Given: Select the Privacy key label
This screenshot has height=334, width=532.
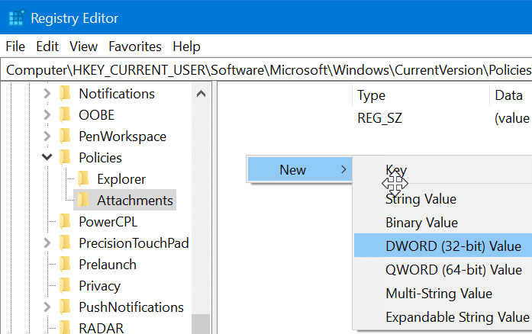Looking at the screenshot, I should point(99,286).
